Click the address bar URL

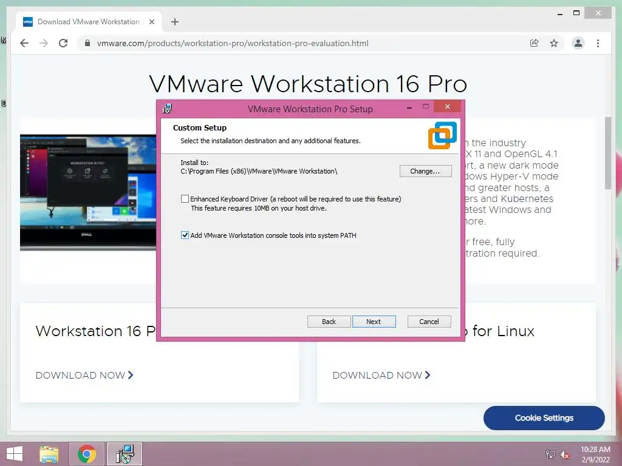[233, 43]
